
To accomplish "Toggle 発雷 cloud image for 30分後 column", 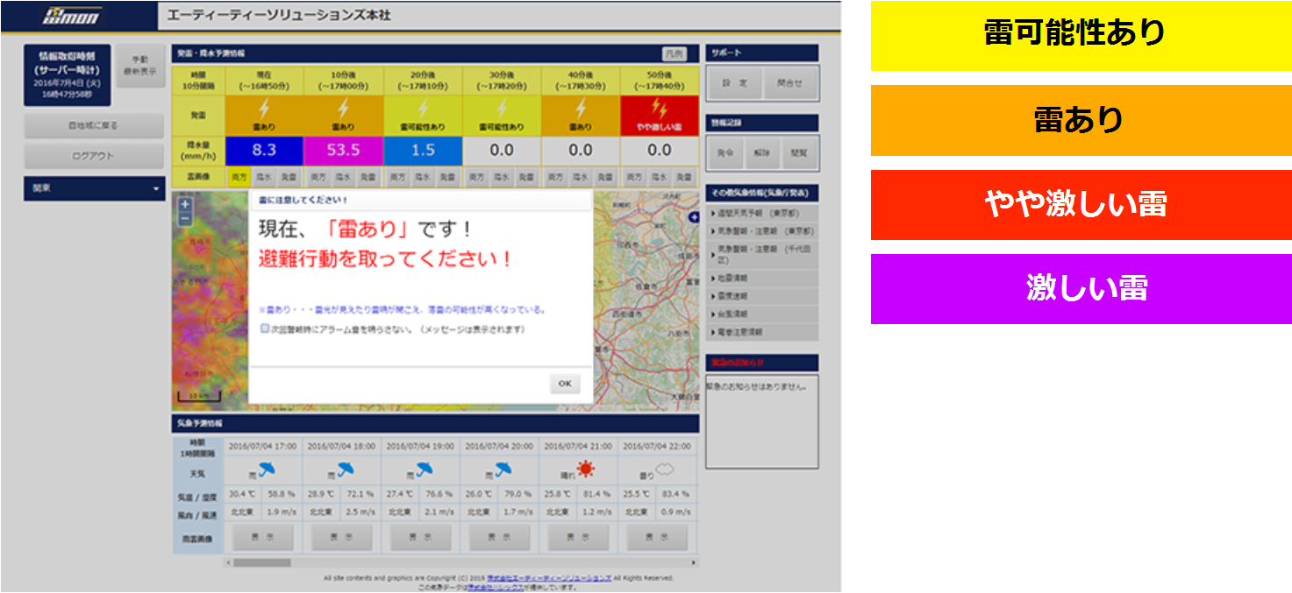I will pos(526,177).
